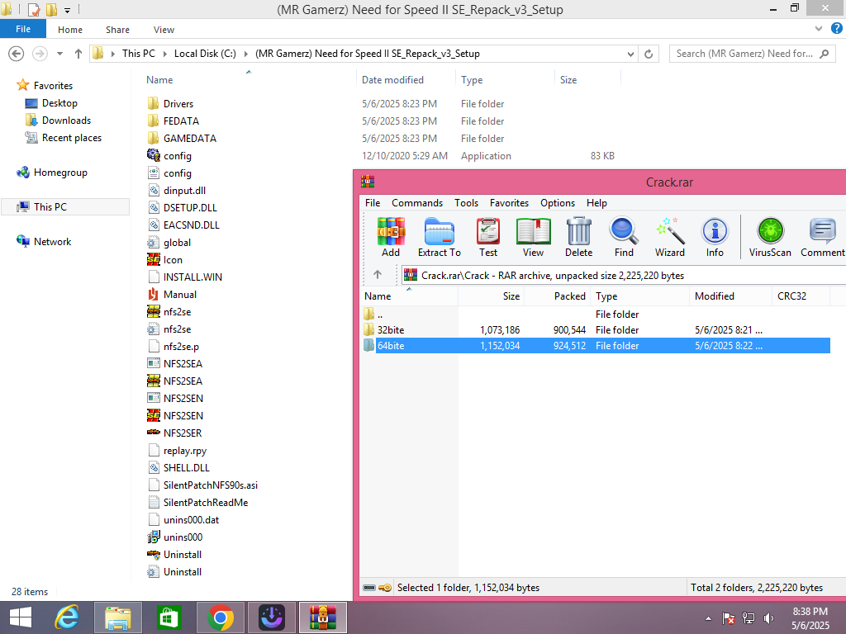Viewport: 846px width, 634px height.
Task: Select the dinput.dll file
Action: [184, 191]
